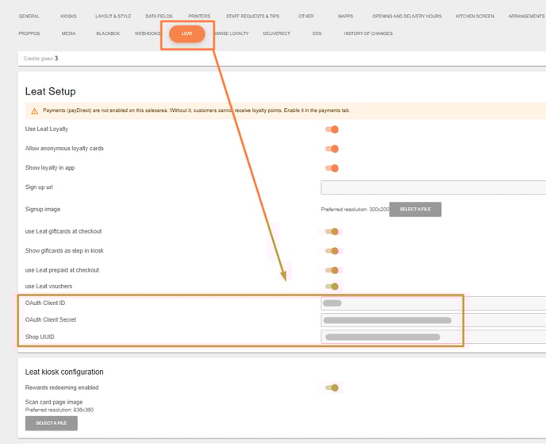Click the Shop UUID field
Viewport: 546px width, 444px height.
coord(433,337)
